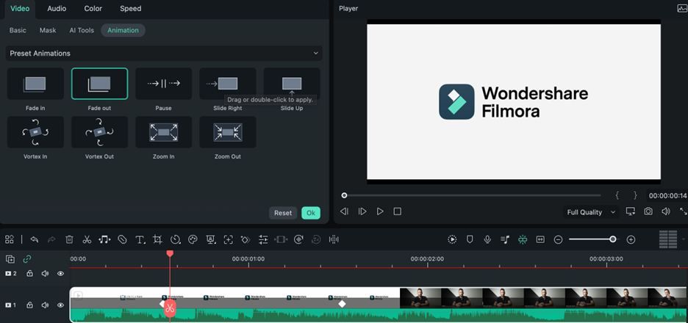The height and width of the screenshot is (323, 688).
Task: Open the Mask sub-tab
Action: [x=48, y=30]
